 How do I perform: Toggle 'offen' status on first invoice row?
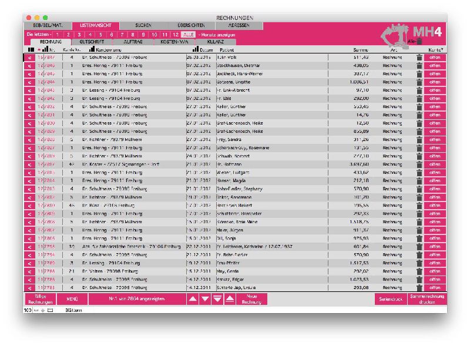tap(434, 58)
